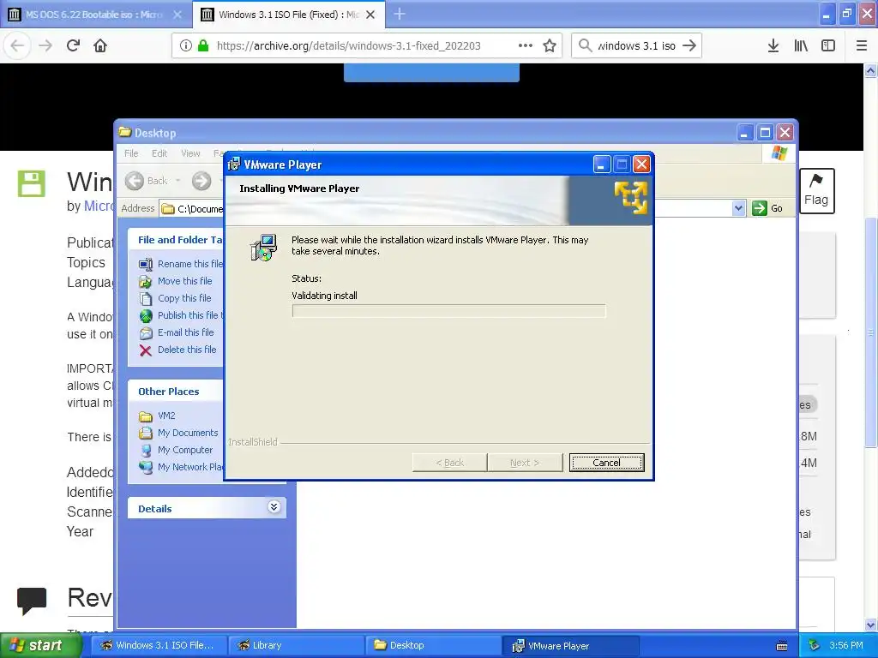Image resolution: width=878 pixels, height=658 pixels.
Task: Click the 'windows 3.1 iso' search box
Action: tap(636, 45)
